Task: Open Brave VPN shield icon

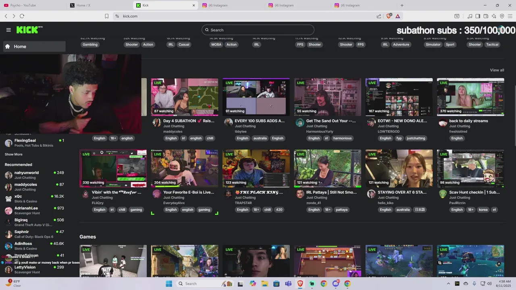Action: tap(502, 16)
